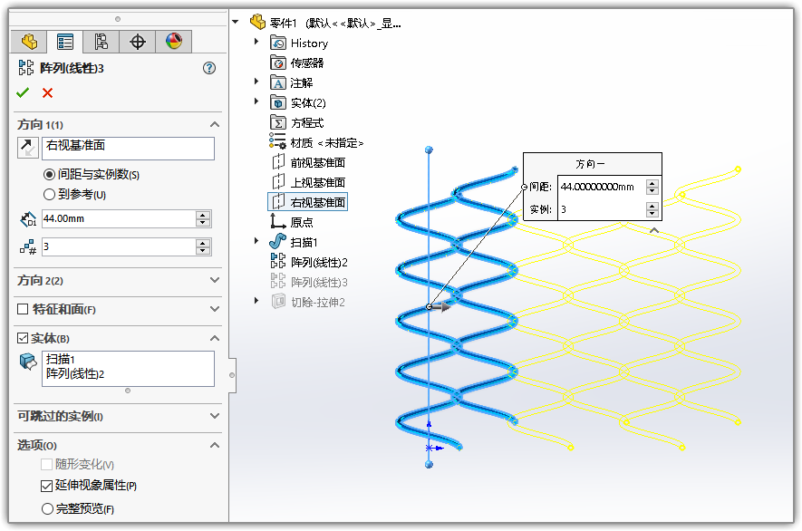This screenshot has width=802, height=531.
Task: Open the help question mark icon
Action: coord(209,68)
